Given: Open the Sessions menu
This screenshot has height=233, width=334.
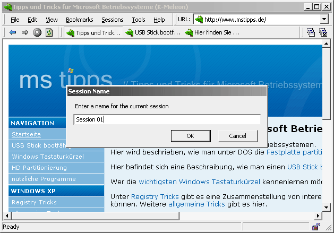Looking at the screenshot, I should 113,20.
